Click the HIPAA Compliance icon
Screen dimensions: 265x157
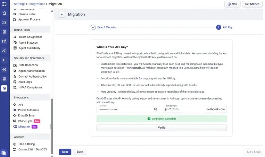15,87
